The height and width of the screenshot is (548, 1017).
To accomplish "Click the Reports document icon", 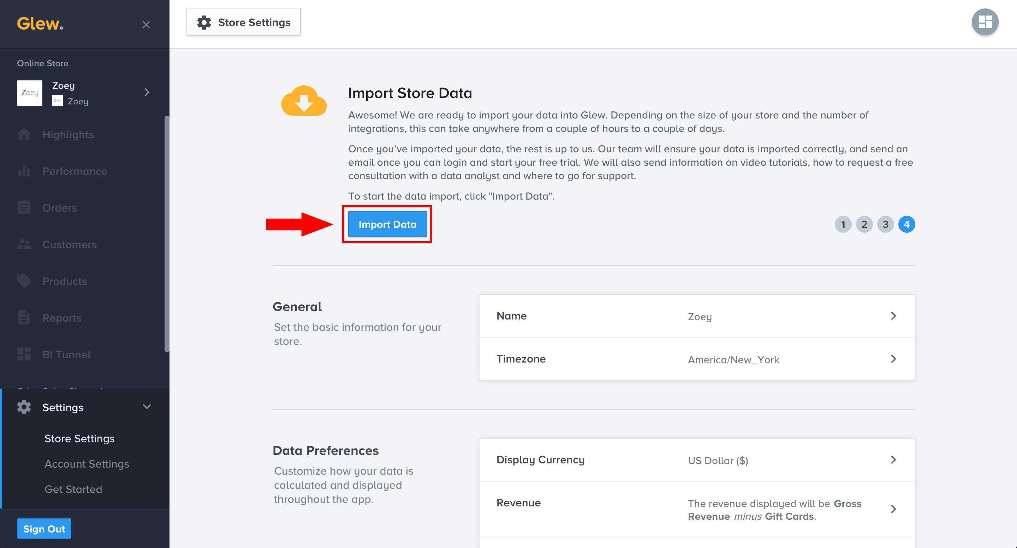I will click(x=24, y=318).
